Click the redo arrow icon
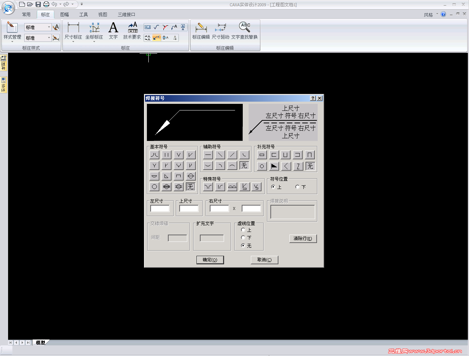The height and width of the screenshot is (356, 469). [66, 4]
